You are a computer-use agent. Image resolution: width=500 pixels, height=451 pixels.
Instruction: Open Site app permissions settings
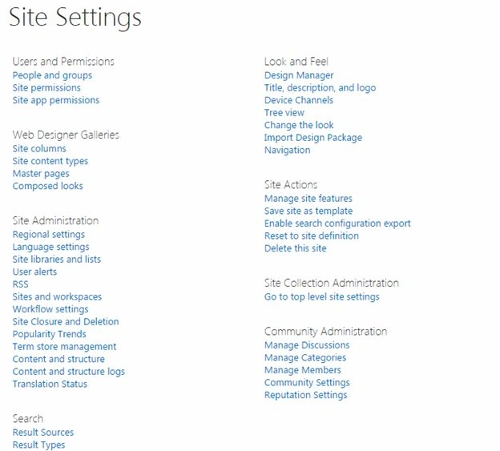(56, 100)
